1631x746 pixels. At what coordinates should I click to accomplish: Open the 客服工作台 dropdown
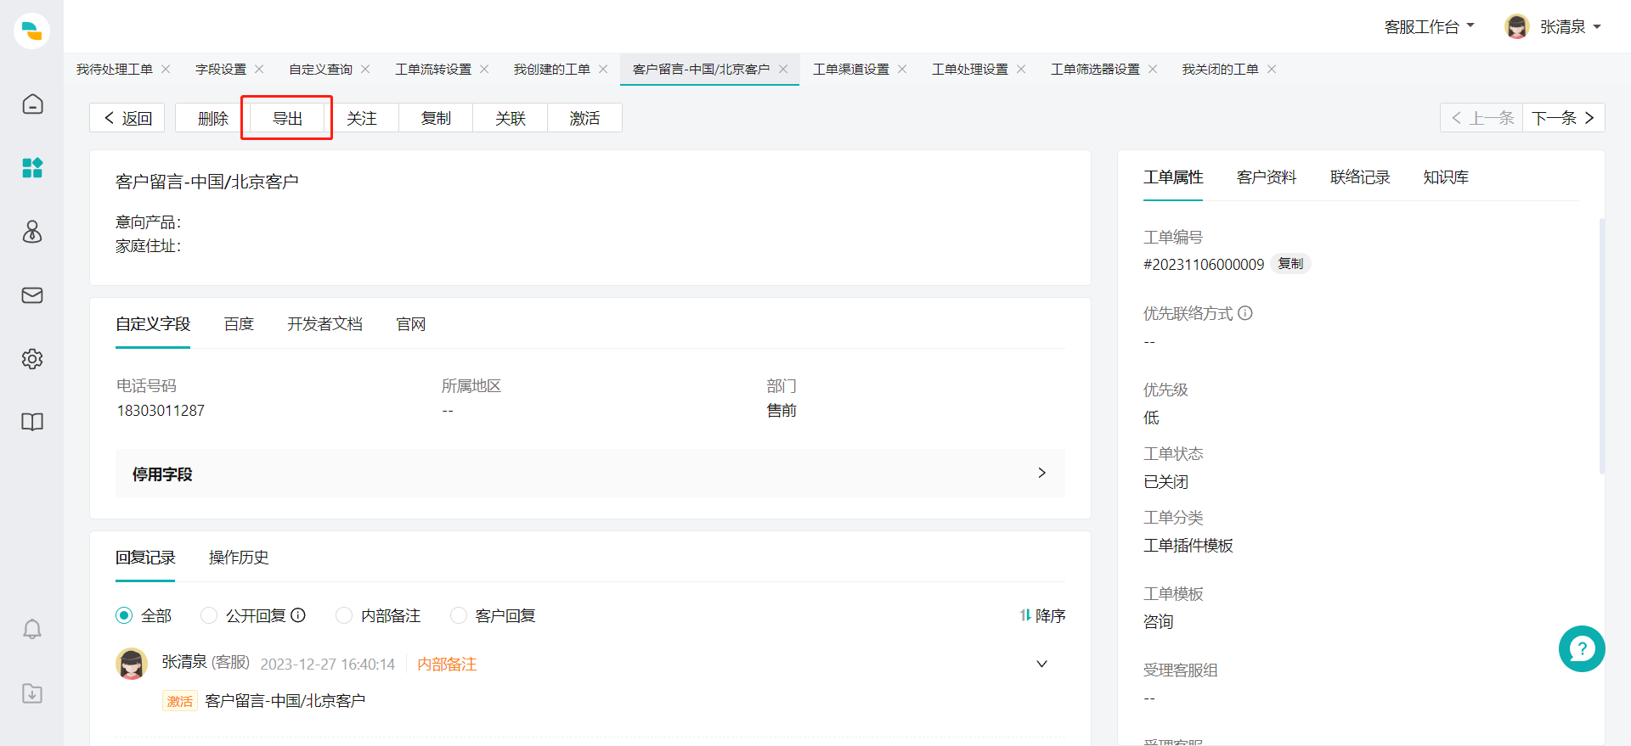point(1429,27)
